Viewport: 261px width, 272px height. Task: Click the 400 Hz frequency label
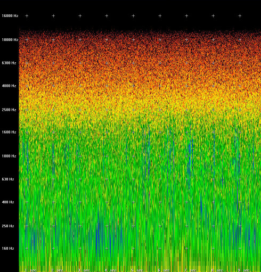[8, 202]
